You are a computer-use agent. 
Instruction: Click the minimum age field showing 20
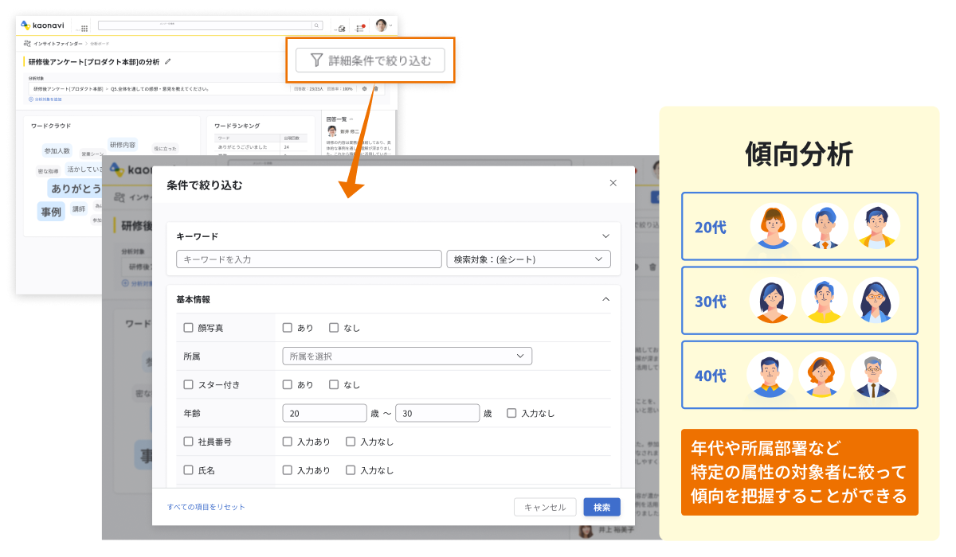pos(324,413)
